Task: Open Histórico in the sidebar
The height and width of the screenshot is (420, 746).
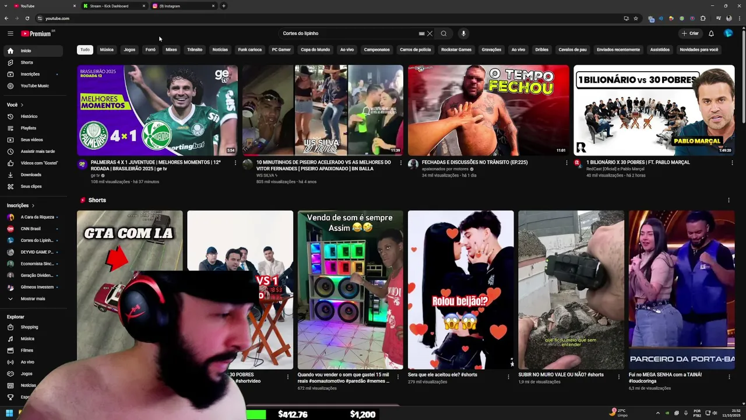Action: point(32,116)
